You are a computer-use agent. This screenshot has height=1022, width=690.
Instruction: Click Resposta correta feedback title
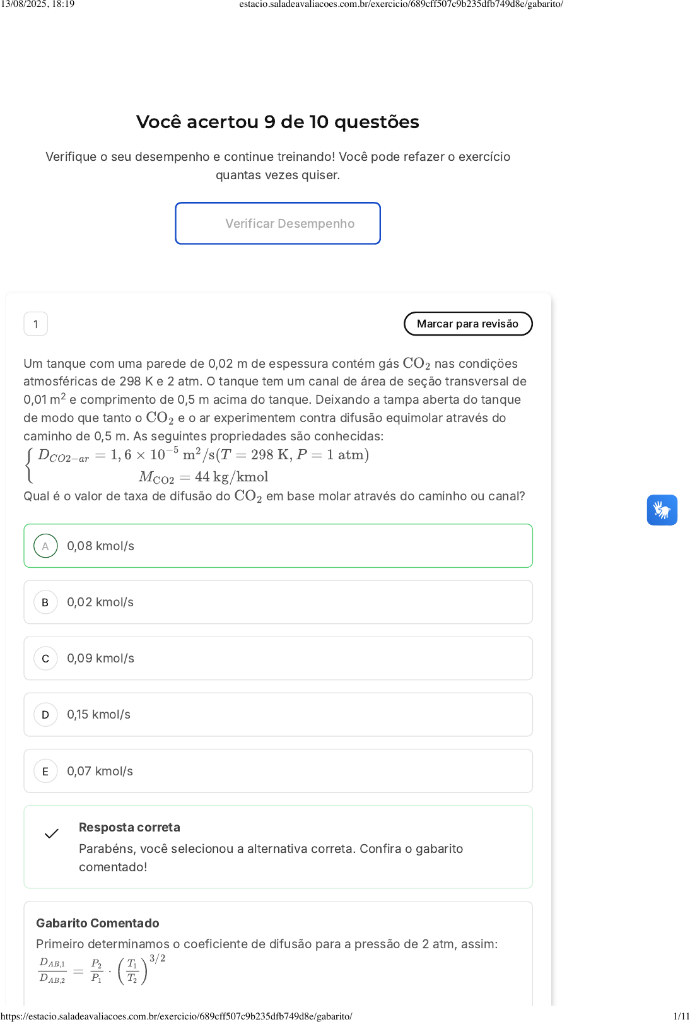[129, 827]
